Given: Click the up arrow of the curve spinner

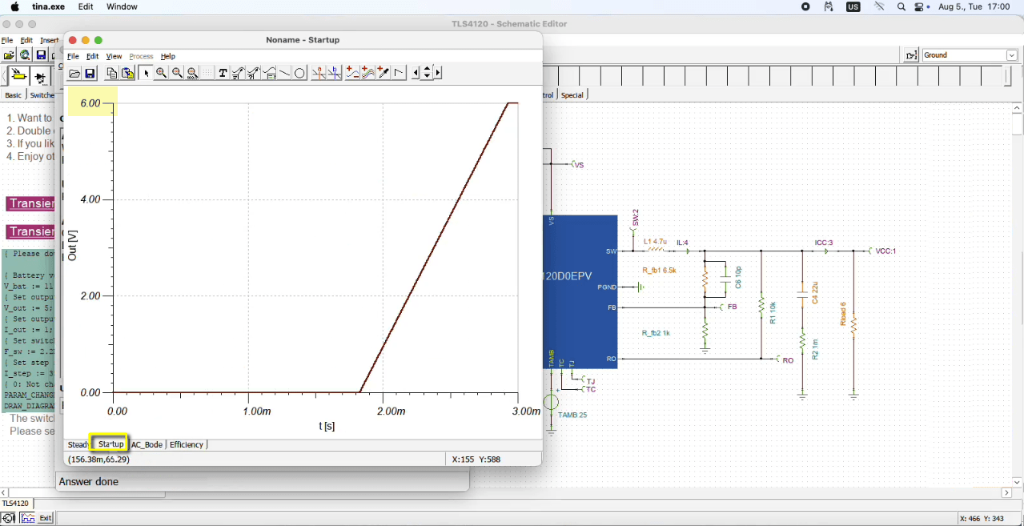Looking at the screenshot, I should pos(426,69).
